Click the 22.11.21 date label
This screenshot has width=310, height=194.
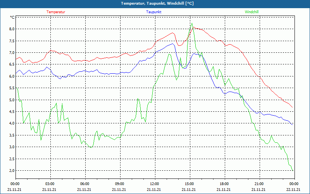point(293,189)
